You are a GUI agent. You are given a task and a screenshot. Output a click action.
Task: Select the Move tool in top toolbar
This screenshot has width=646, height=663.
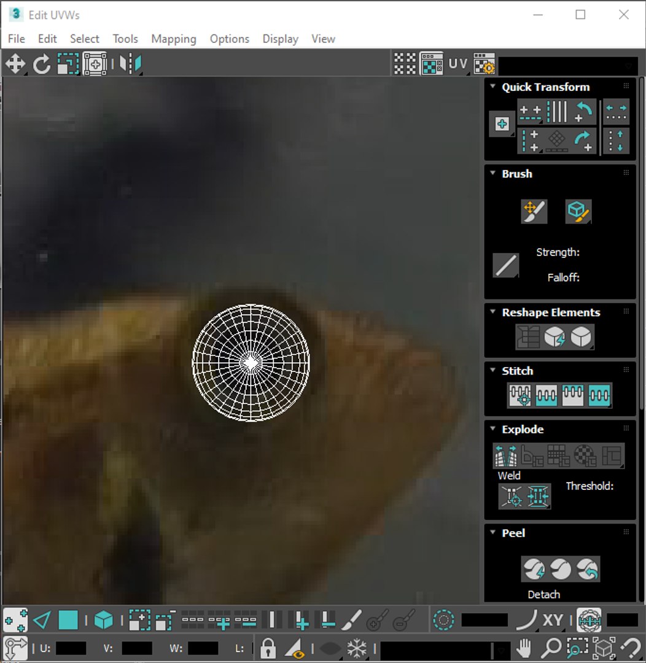(15, 64)
